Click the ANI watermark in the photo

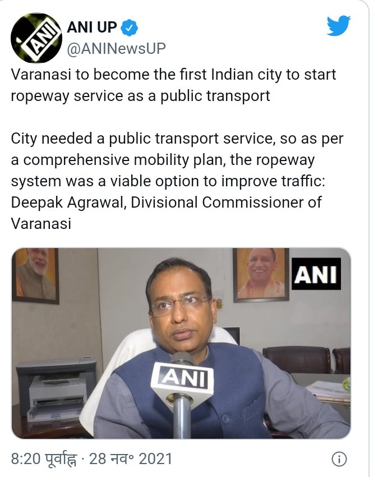click(316, 274)
